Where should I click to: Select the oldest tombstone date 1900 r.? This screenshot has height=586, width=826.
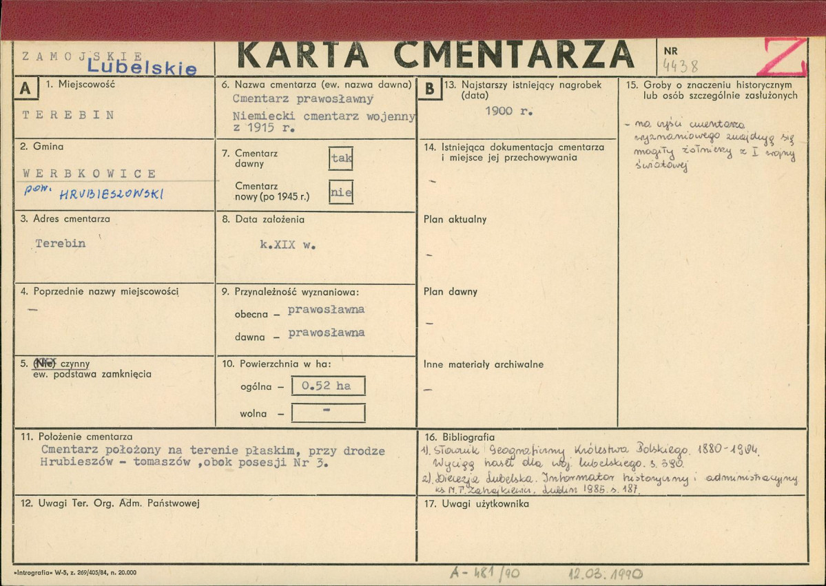[509, 111]
